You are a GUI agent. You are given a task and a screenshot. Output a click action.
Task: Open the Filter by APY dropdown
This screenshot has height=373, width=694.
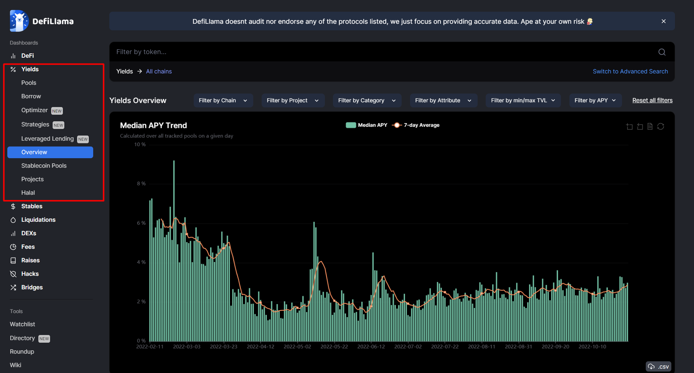coord(595,100)
